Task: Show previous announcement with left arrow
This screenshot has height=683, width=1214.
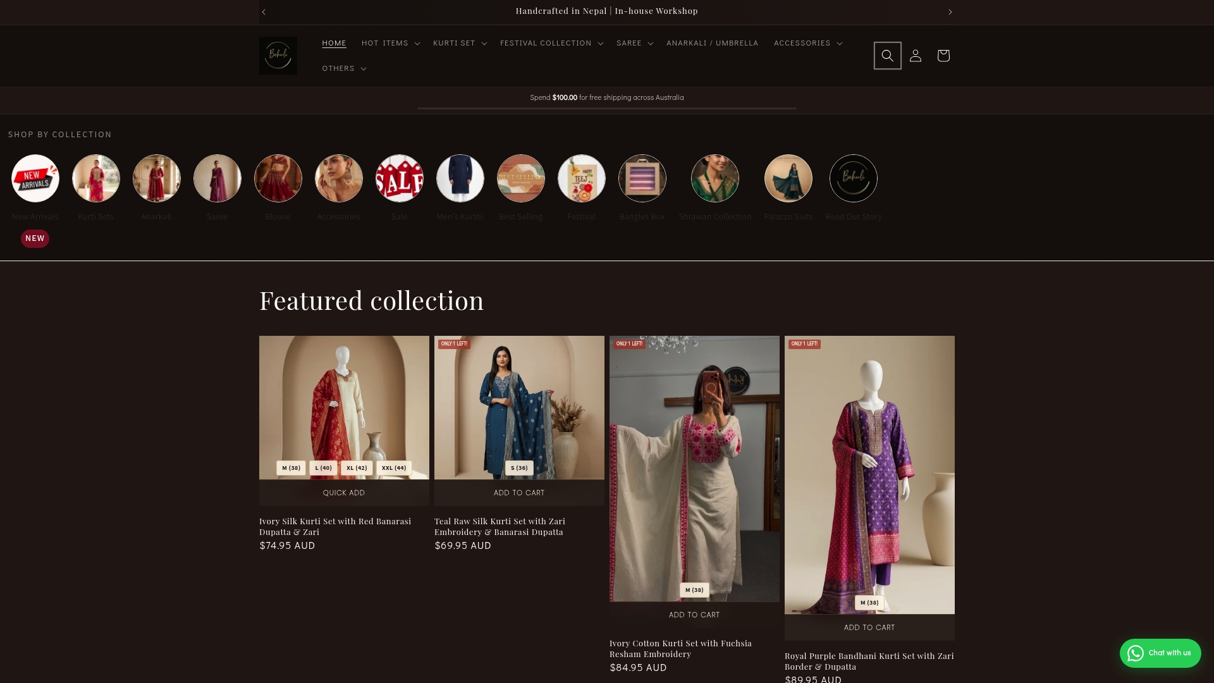Action: tap(264, 11)
